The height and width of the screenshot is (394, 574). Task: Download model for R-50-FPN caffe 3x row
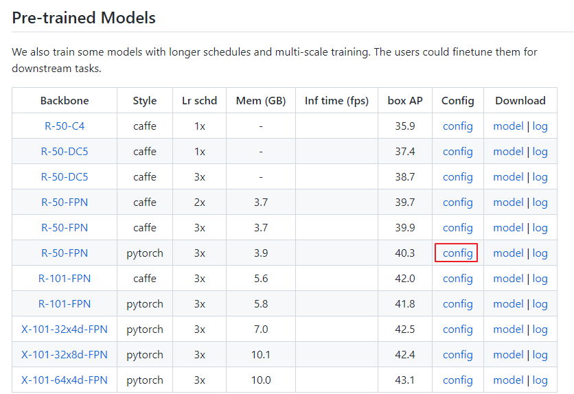point(508,228)
